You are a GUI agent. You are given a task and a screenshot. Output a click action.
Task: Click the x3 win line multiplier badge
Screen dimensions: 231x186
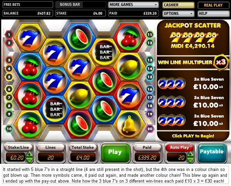click(220, 62)
